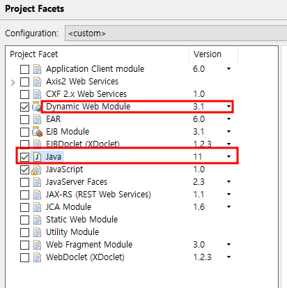Tick the Web Fragment Module checkbox
The image size is (287, 288).
[24, 245]
